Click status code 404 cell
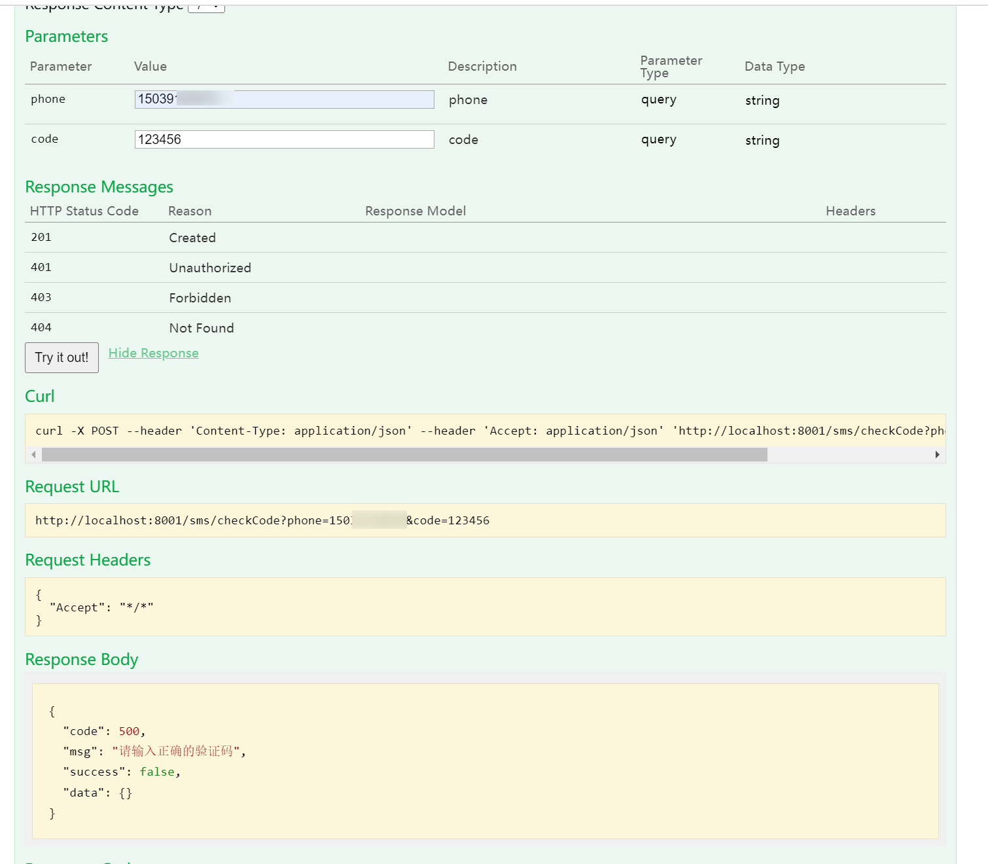The image size is (988, 864). click(x=41, y=328)
